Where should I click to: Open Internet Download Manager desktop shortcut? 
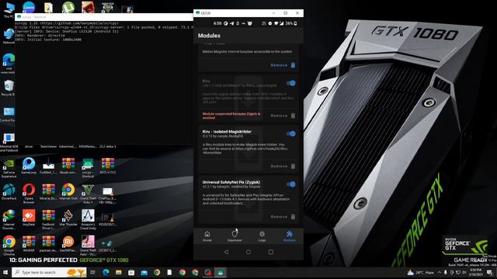(x=9, y=219)
